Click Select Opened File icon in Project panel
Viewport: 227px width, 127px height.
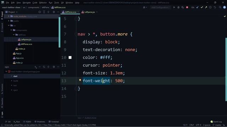pyautogui.click(x=40, y=12)
